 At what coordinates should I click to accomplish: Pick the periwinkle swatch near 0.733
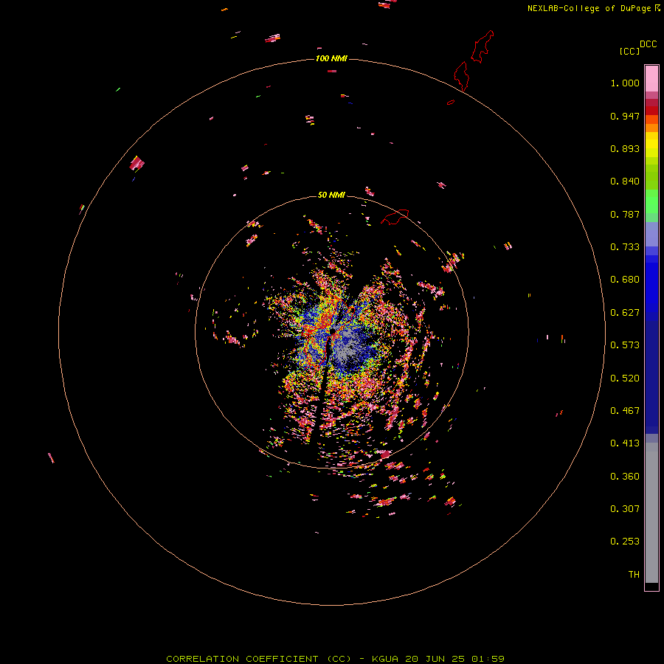pos(651,234)
